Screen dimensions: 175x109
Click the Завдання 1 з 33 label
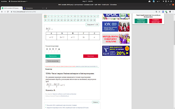[x=92, y=25]
